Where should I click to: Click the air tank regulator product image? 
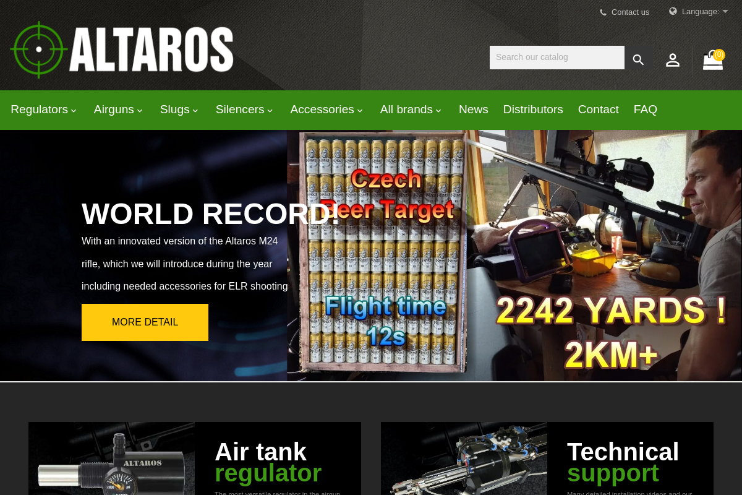coord(111,458)
